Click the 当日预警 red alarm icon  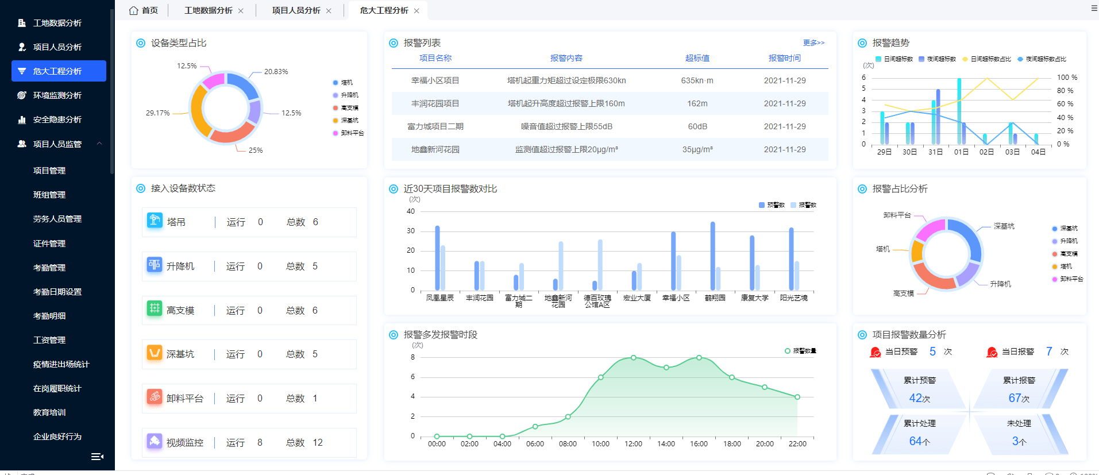[876, 352]
